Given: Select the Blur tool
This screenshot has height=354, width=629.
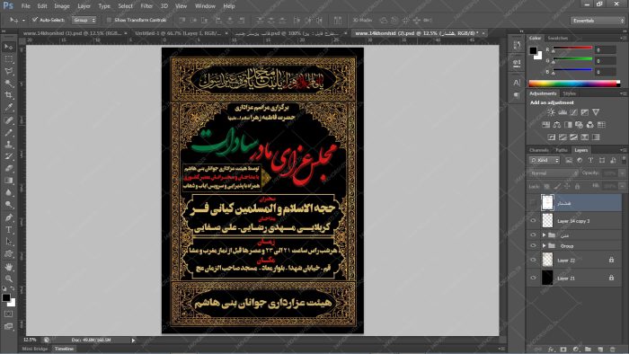Looking at the screenshot, I should 8,192.
